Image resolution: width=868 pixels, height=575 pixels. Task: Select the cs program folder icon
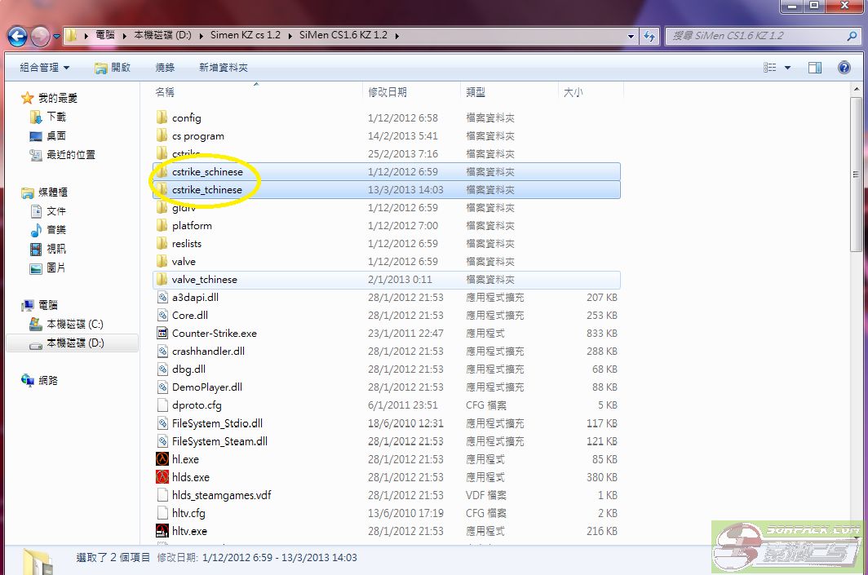162,135
